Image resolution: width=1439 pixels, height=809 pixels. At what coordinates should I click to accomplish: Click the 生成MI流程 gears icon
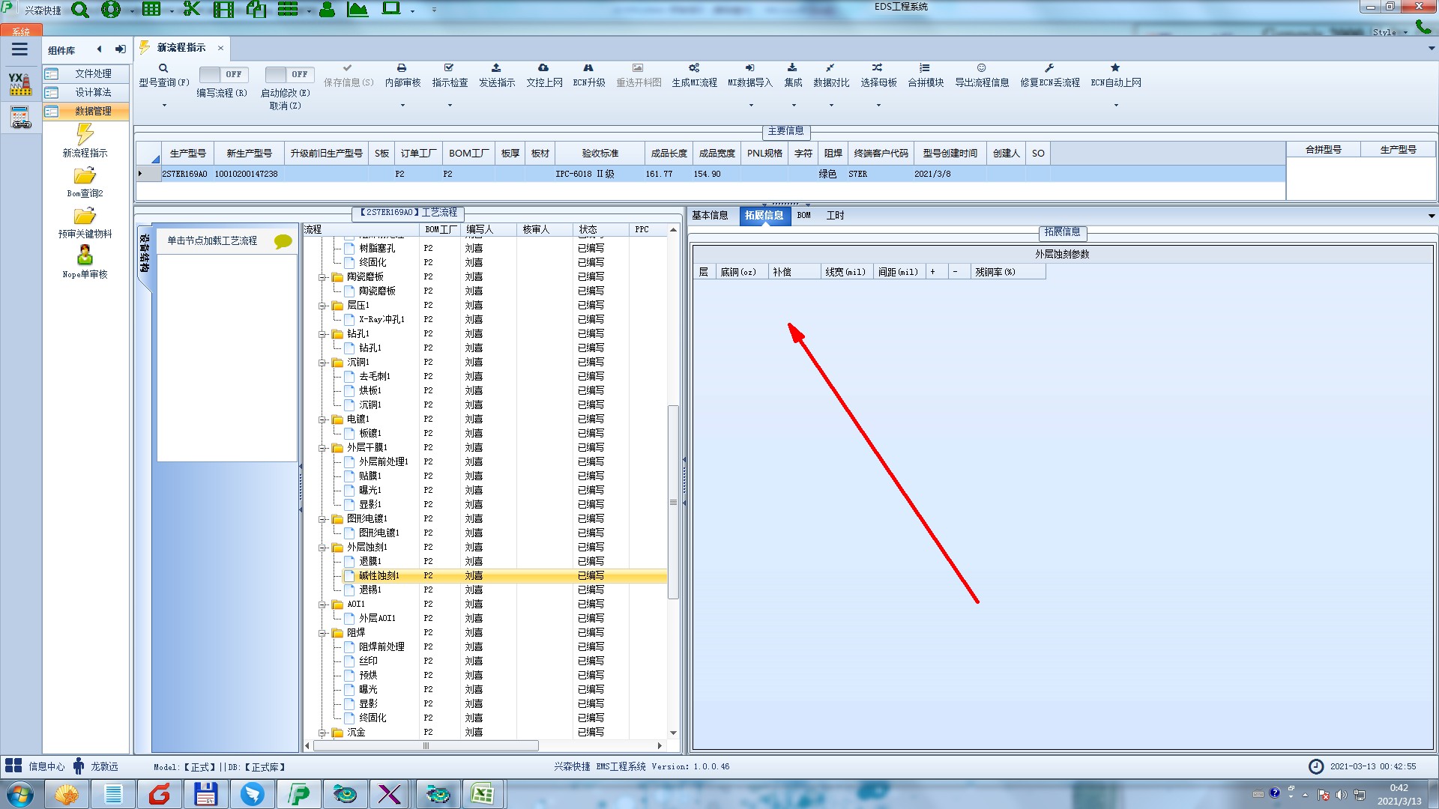pos(694,68)
